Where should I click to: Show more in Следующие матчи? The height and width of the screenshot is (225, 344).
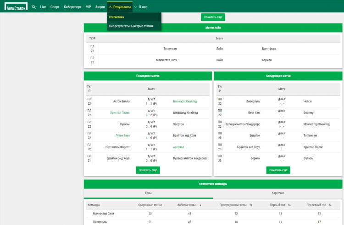[278, 170]
